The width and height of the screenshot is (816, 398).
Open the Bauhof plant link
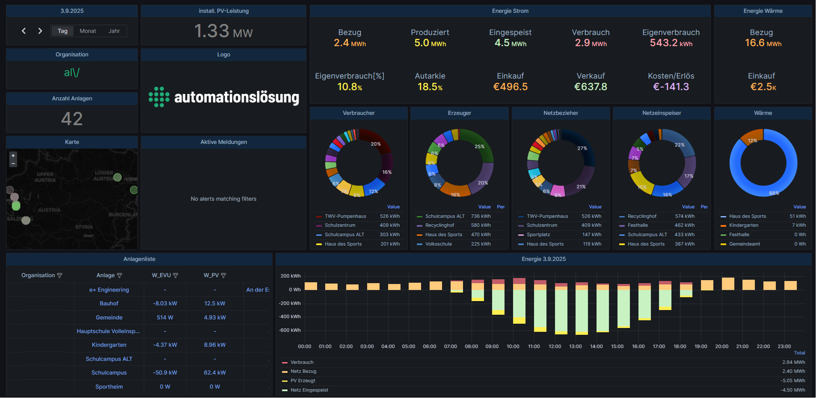tap(109, 303)
